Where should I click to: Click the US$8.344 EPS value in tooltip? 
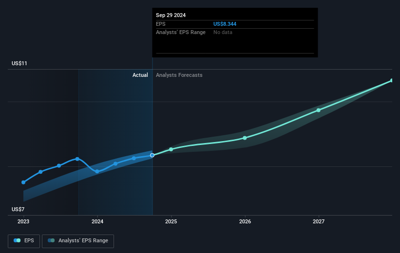(225, 24)
